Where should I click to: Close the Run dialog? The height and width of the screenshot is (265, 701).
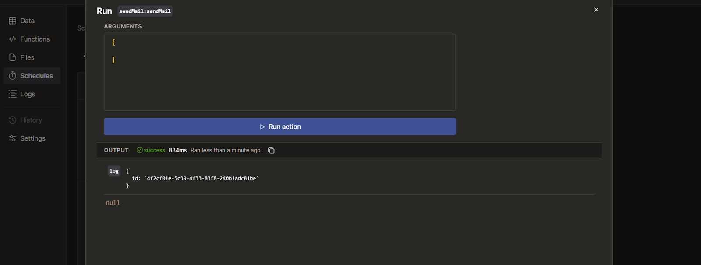tap(596, 10)
